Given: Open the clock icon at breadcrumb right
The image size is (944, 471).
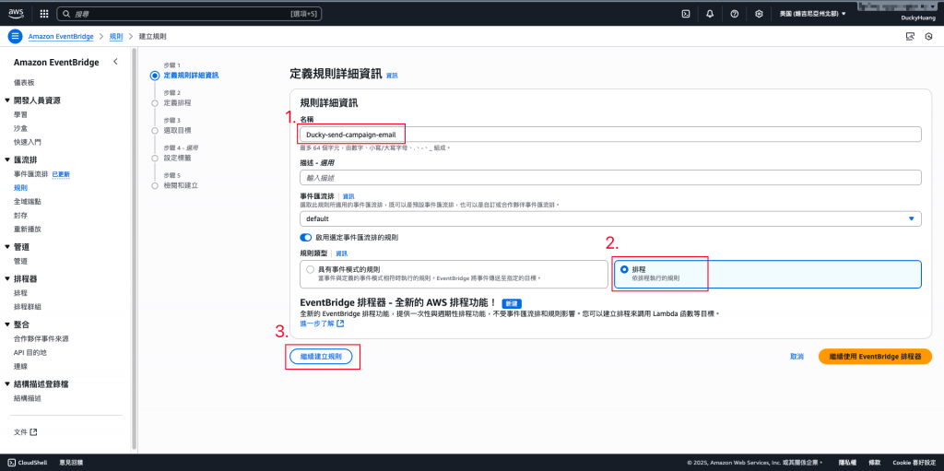Looking at the screenshot, I should point(928,37).
